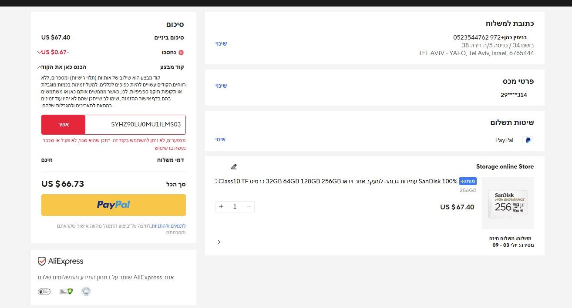Click the edit pencil icon near Storage online Store
Image resolution: width=572 pixels, height=308 pixels.
[234, 166]
